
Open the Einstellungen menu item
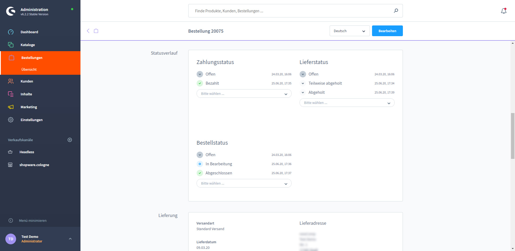tap(40, 120)
